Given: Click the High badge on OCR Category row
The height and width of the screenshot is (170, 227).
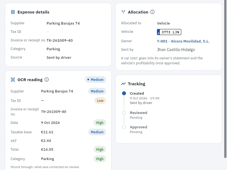Looking at the screenshot, I should (x=100, y=159).
